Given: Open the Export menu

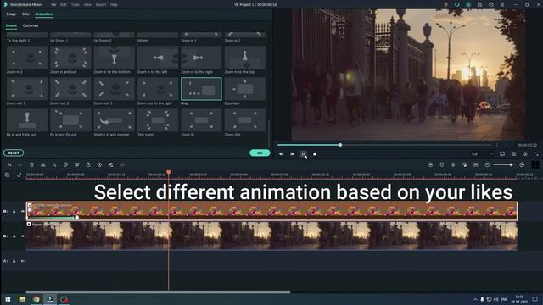Looking at the screenshot, I should pos(101,5).
